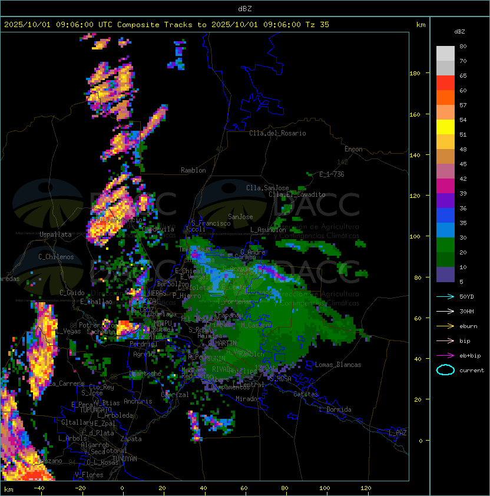Click the '180' km vertical axis tick
Viewport: 490px width, 496px height.
pyautogui.click(x=415, y=74)
